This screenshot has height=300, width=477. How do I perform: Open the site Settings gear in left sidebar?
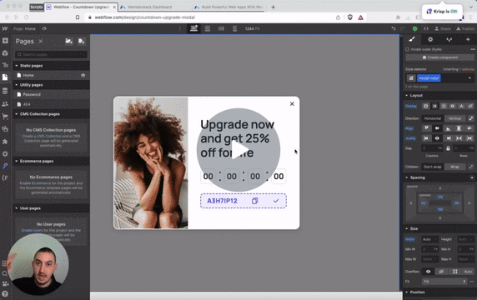[x=5, y=154]
